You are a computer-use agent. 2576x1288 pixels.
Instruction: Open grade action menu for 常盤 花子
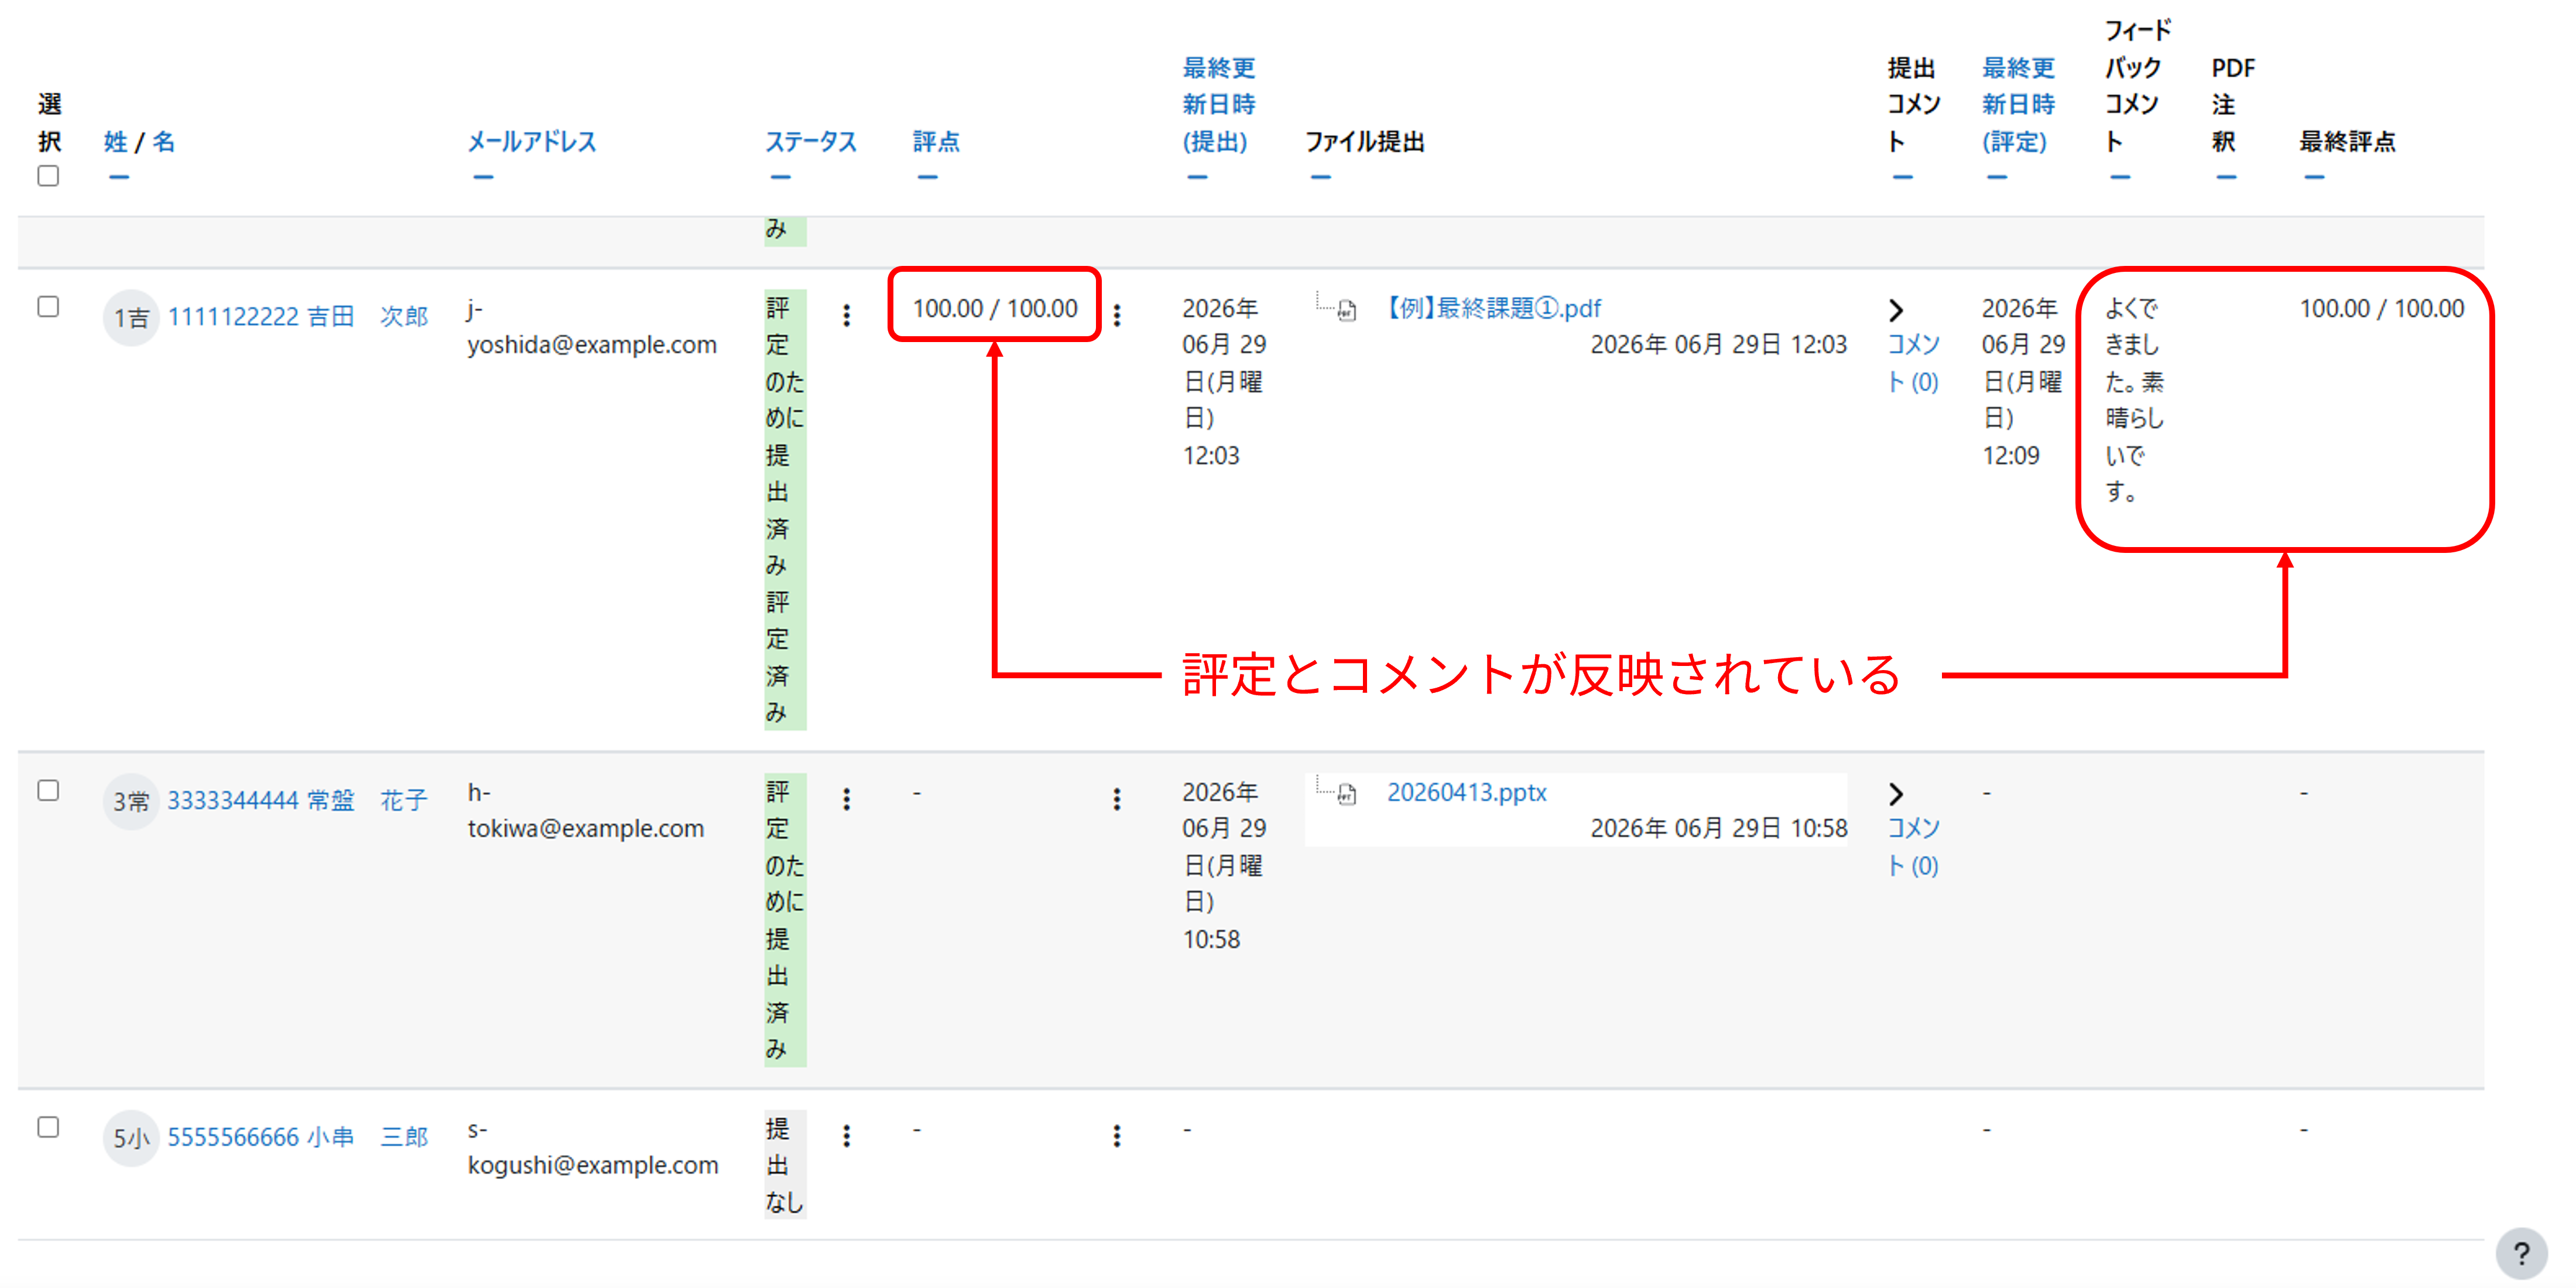(x=1116, y=798)
